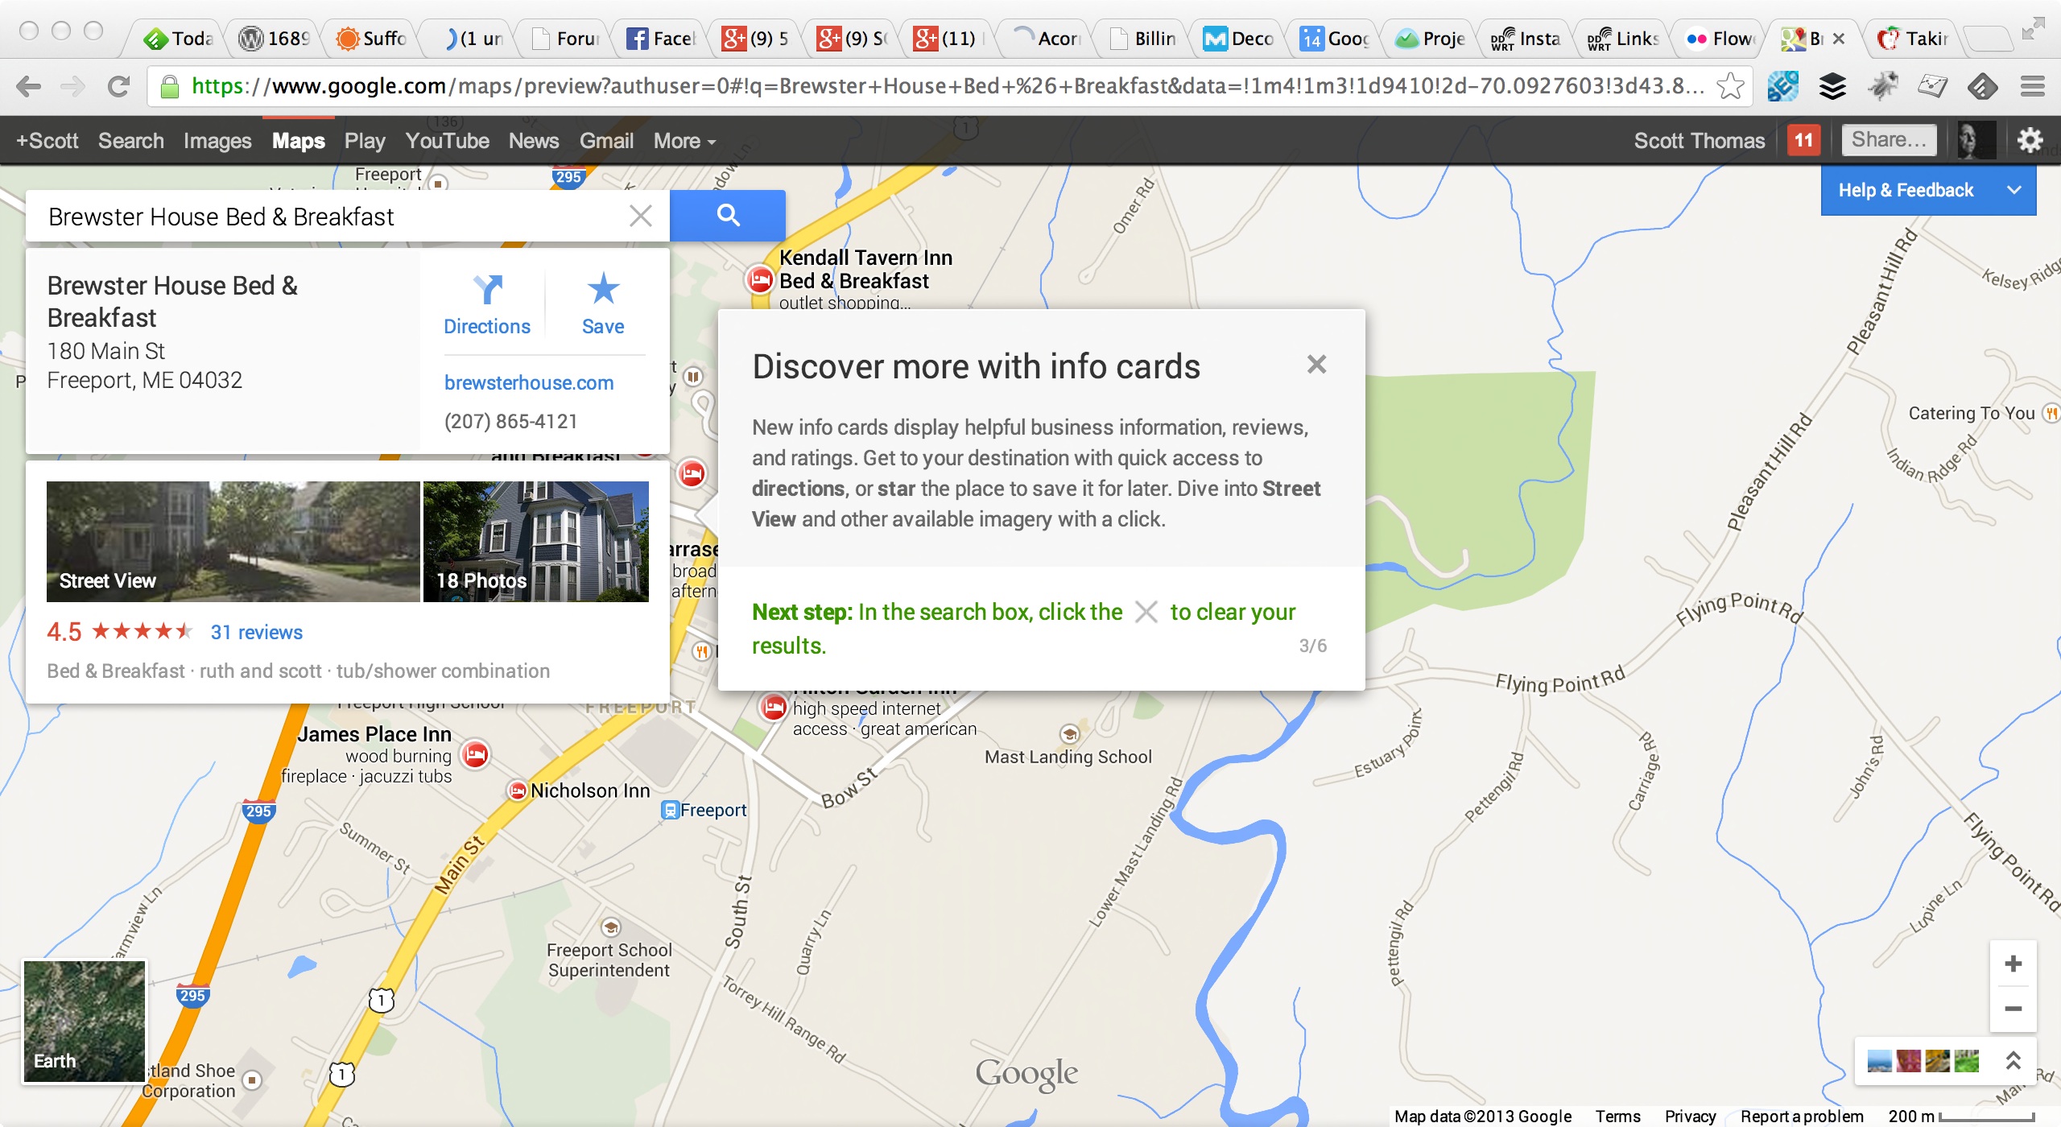The image size is (2061, 1127).
Task: Open the 18 Photos thumbnail
Action: 536,542
